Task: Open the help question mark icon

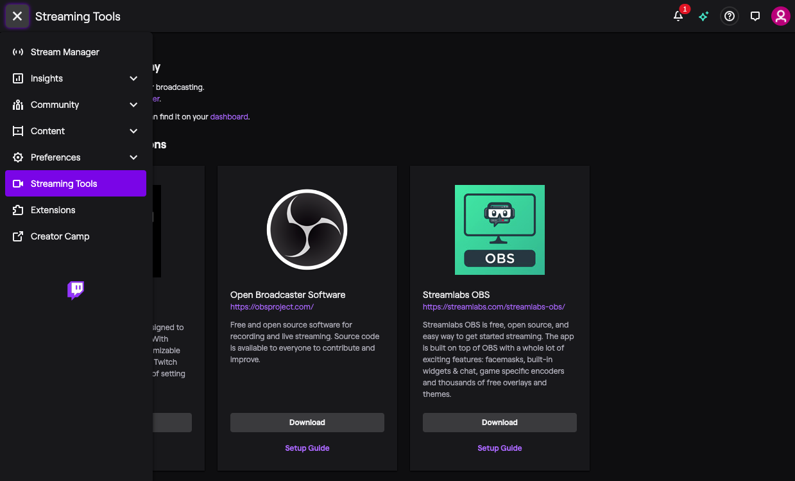Action: coord(729,16)
